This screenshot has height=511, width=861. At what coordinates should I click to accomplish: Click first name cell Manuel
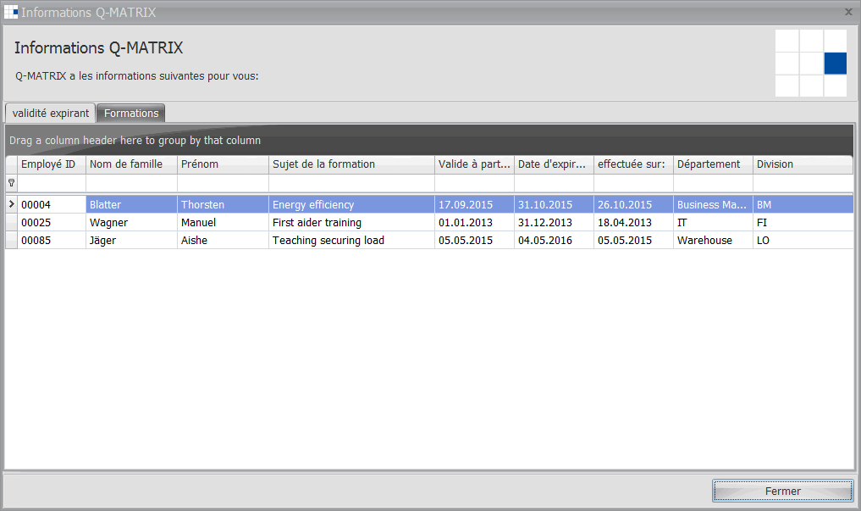(223, 223)
